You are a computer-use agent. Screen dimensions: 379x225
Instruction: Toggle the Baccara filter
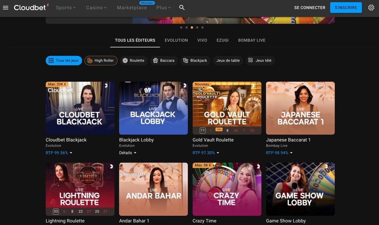pos(164,60)
